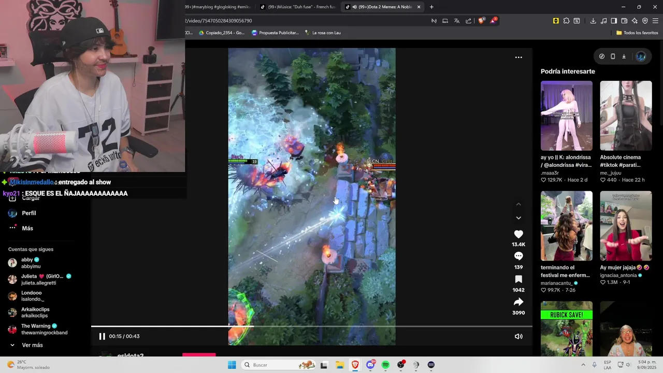Close the 'Dota 2 Memes' tab

coord(419,7)
